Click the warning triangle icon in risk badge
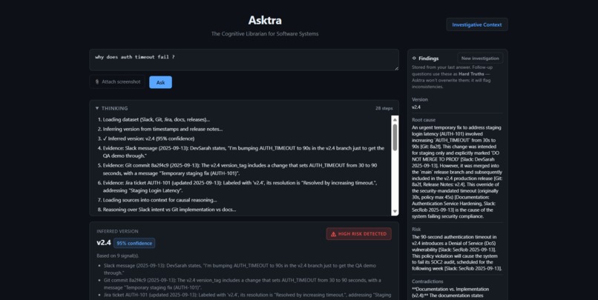This screenshot has height=300, width=598. (x=333, y=234)
